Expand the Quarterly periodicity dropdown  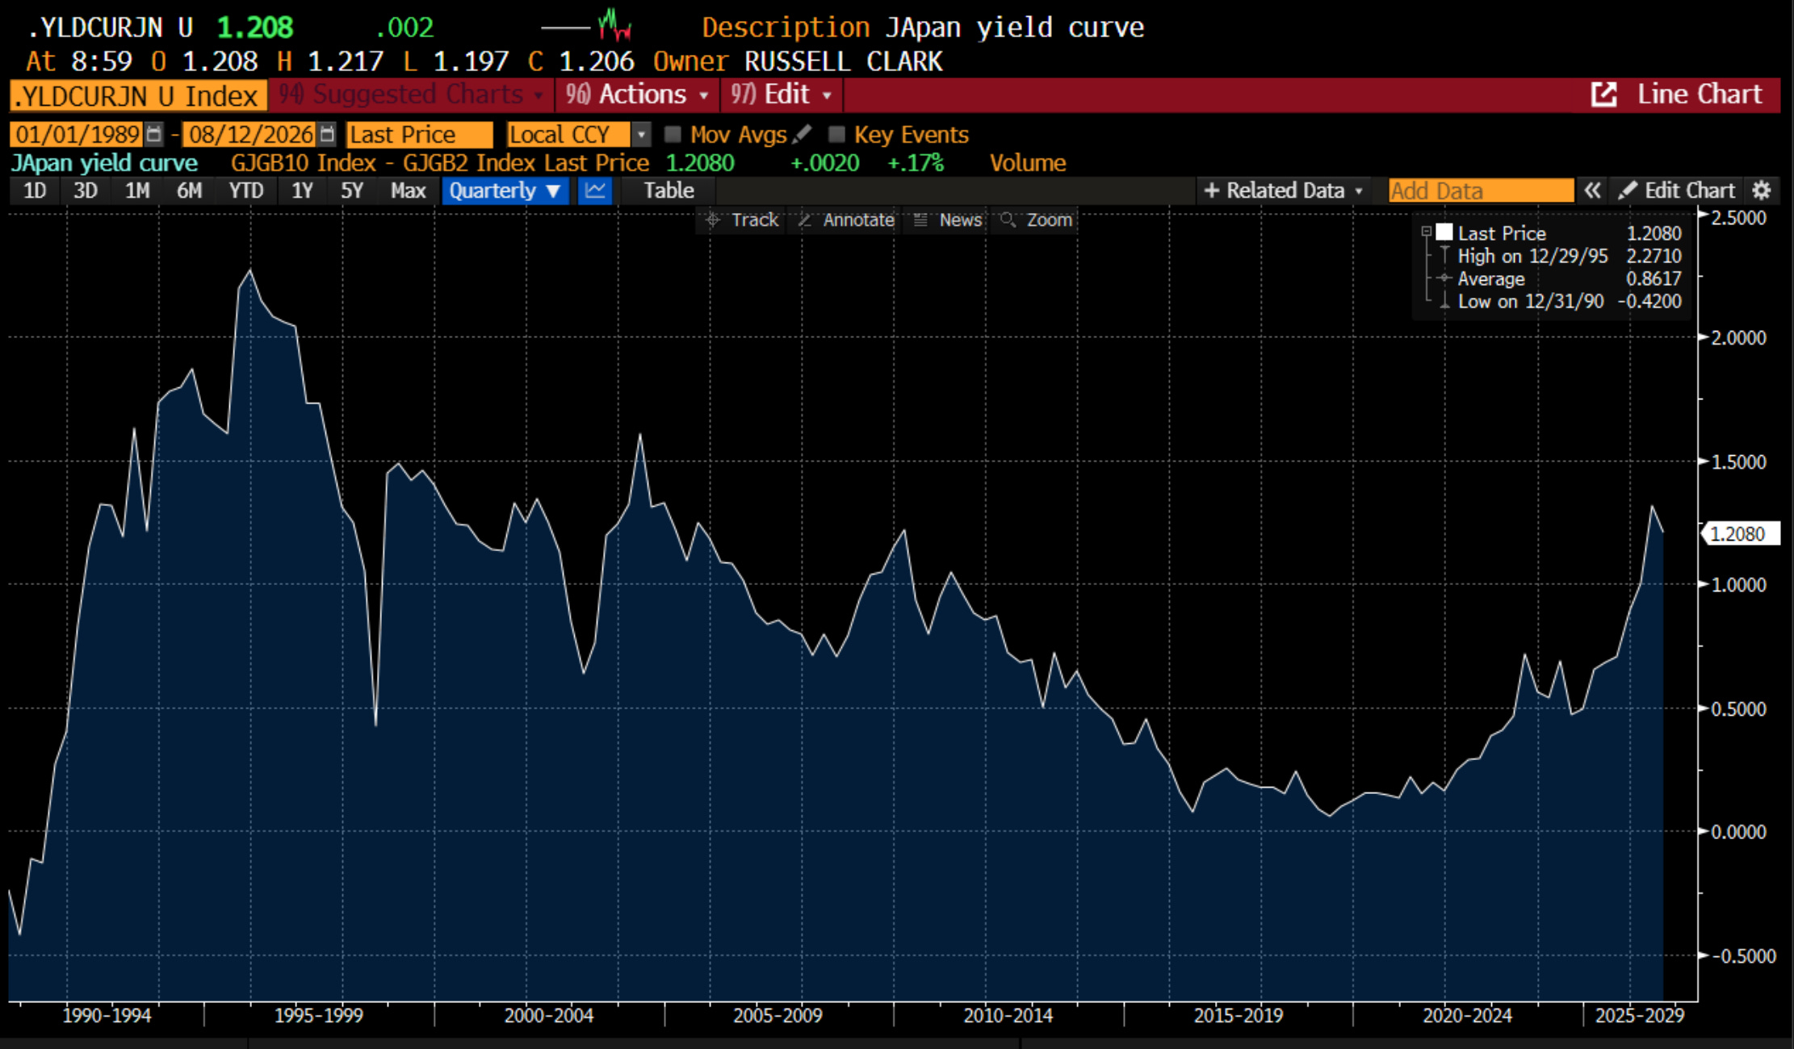505,190
